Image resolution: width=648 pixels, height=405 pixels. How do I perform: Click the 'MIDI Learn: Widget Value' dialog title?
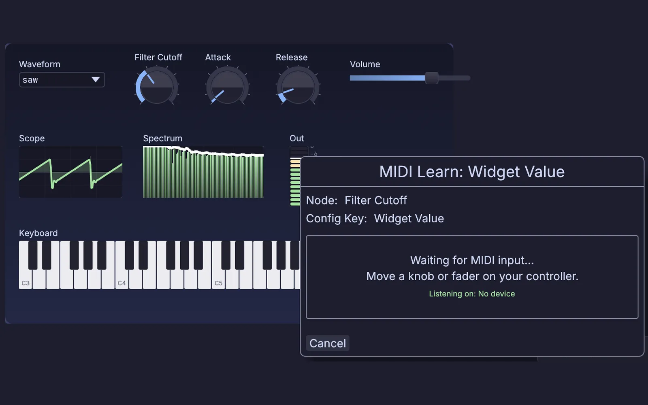(472, 172)
